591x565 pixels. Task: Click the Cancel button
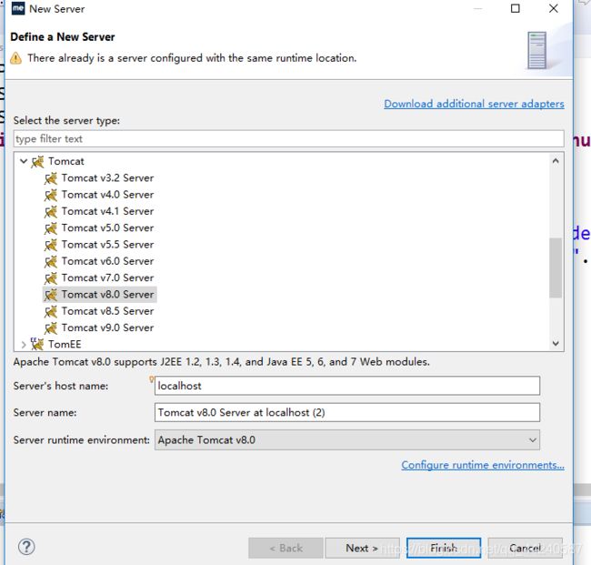pos(525,548)
